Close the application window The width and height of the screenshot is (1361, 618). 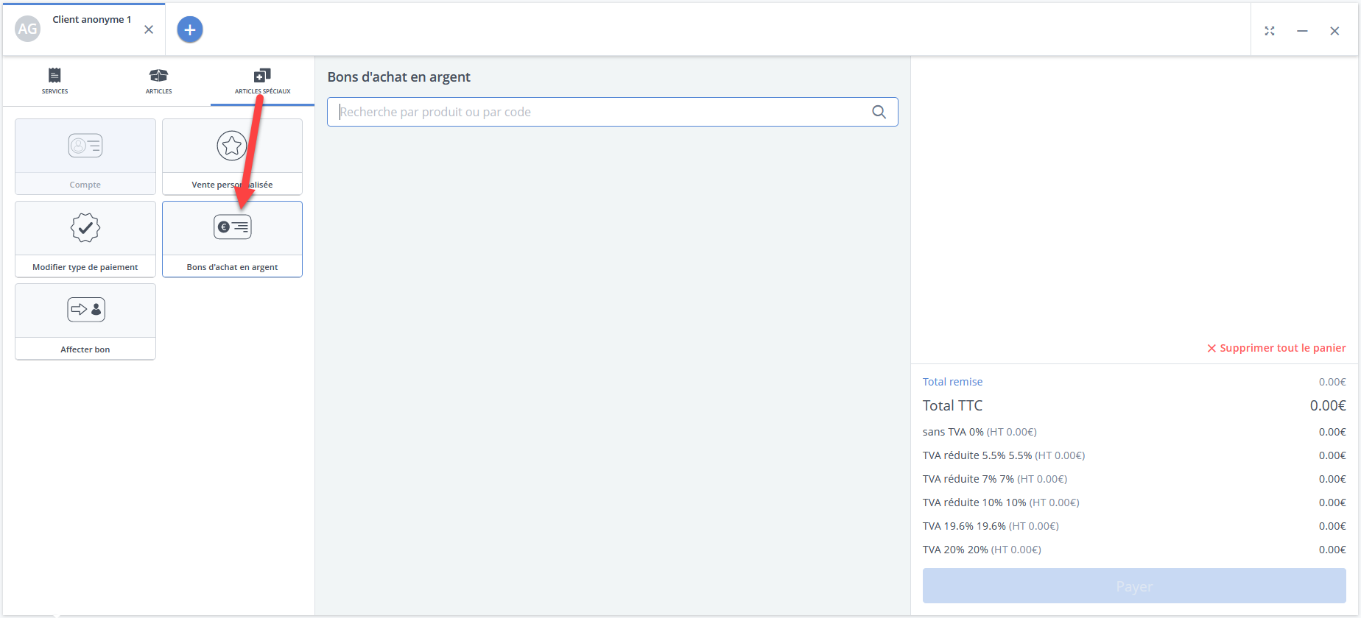coord(1334,31)
